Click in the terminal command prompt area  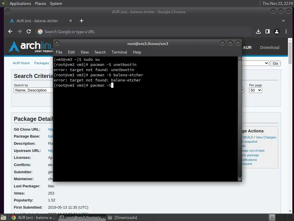click(x=146, y=119)
